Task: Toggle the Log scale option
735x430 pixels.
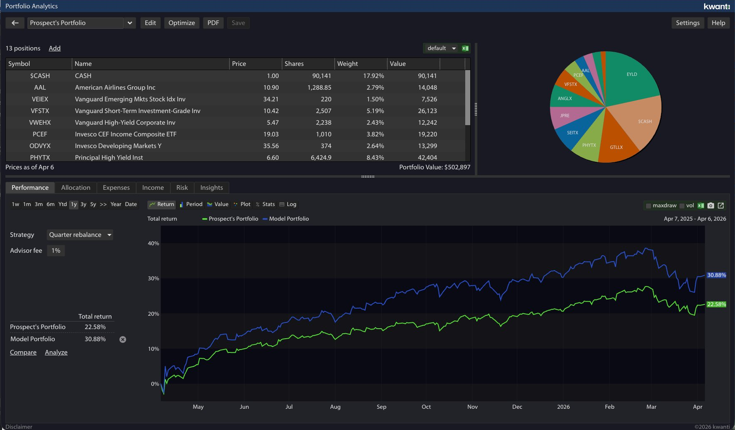Action: pos(288,204)
